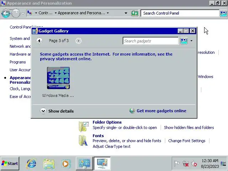Click the Control Panel search magnifier icon
The image size is (228, 171).
[x=223, y=13]
